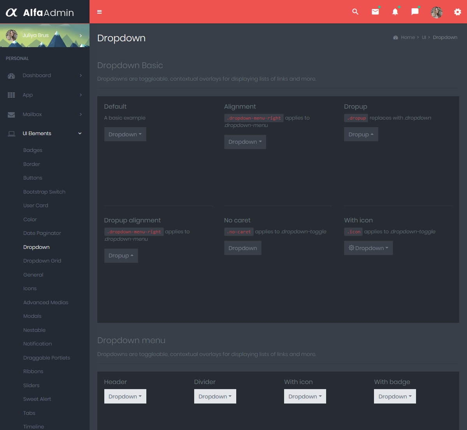Expand the Mailbox sidebar menu
Viewport: 467px width, 430px height.
click(x=32, y=115)
